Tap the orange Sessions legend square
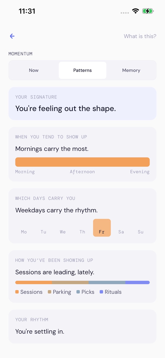This screenshot has width=165, height=358. [x=17, y=292]
